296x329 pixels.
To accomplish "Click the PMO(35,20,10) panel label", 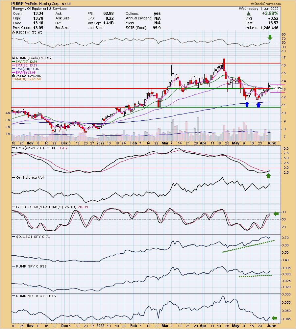I will pos(30,148).
